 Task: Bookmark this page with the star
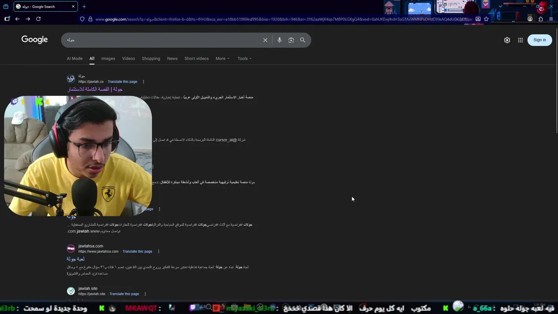(x=486, y=19)
